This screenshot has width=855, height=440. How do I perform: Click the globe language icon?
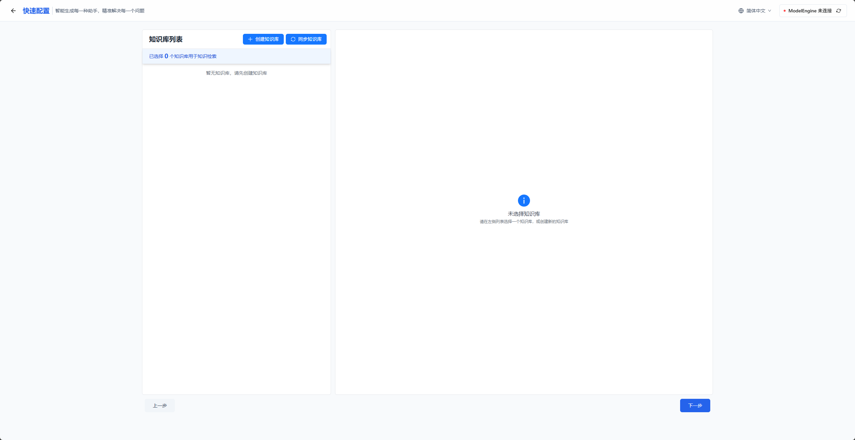pos(741,11)
